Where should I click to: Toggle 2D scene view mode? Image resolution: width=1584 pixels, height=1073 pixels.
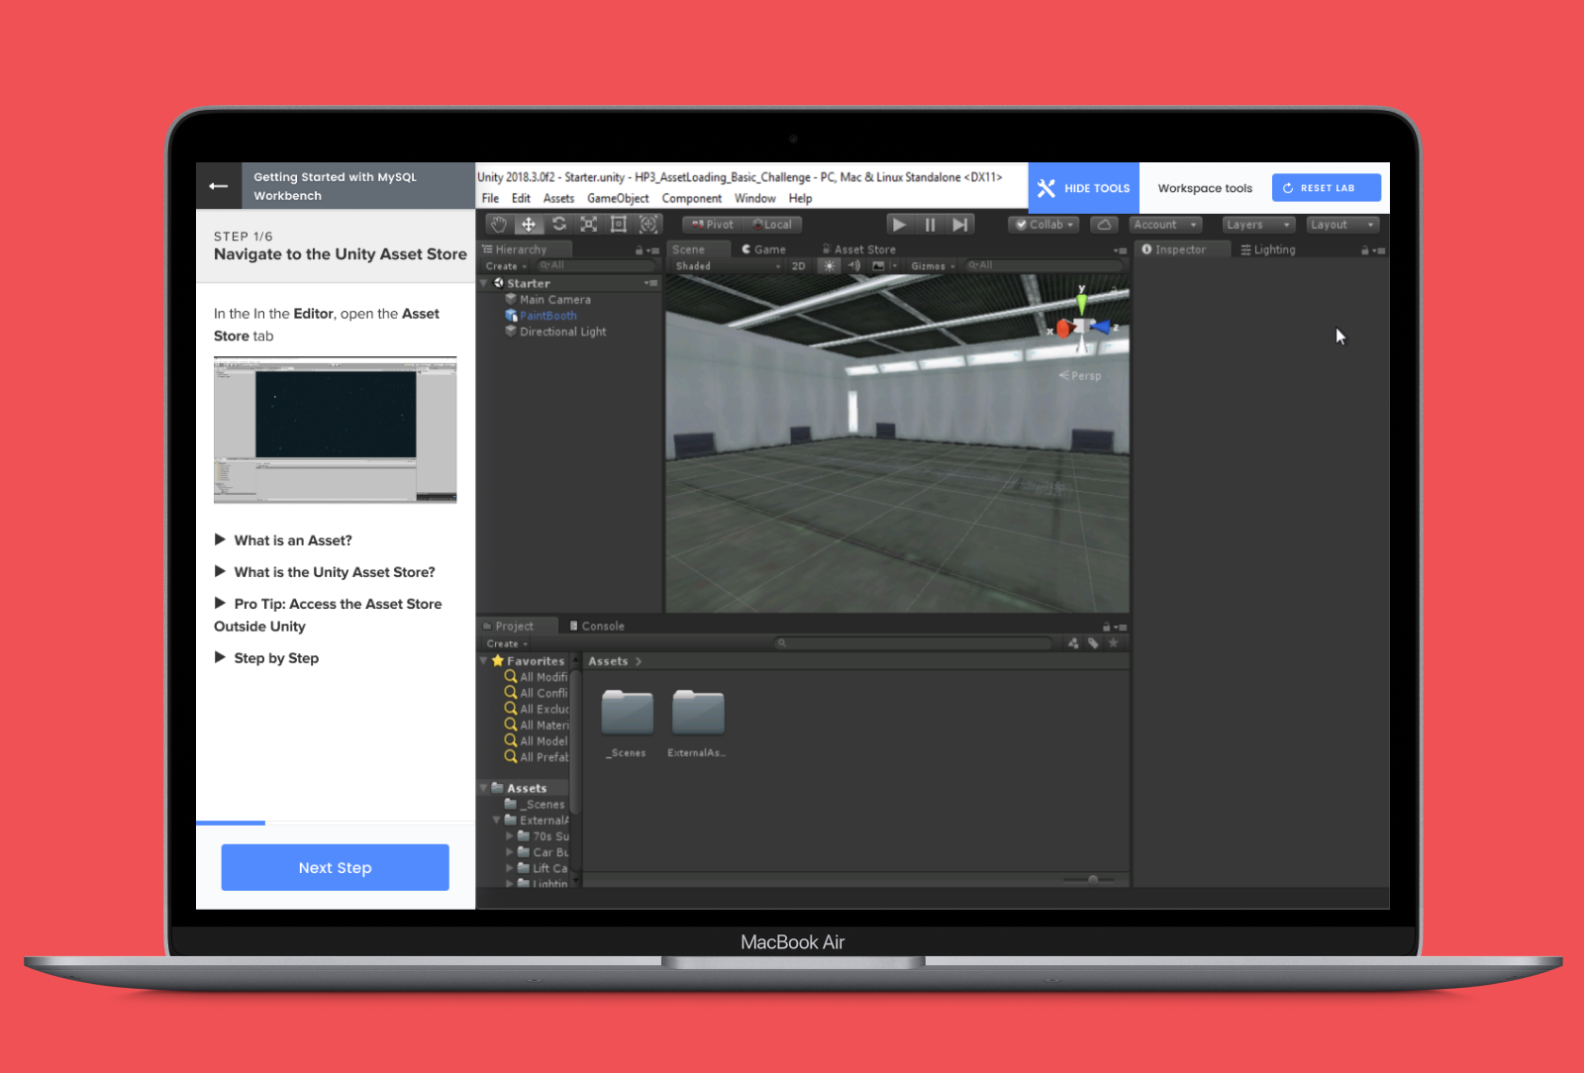pyautogui.click(x=799, y=266)
